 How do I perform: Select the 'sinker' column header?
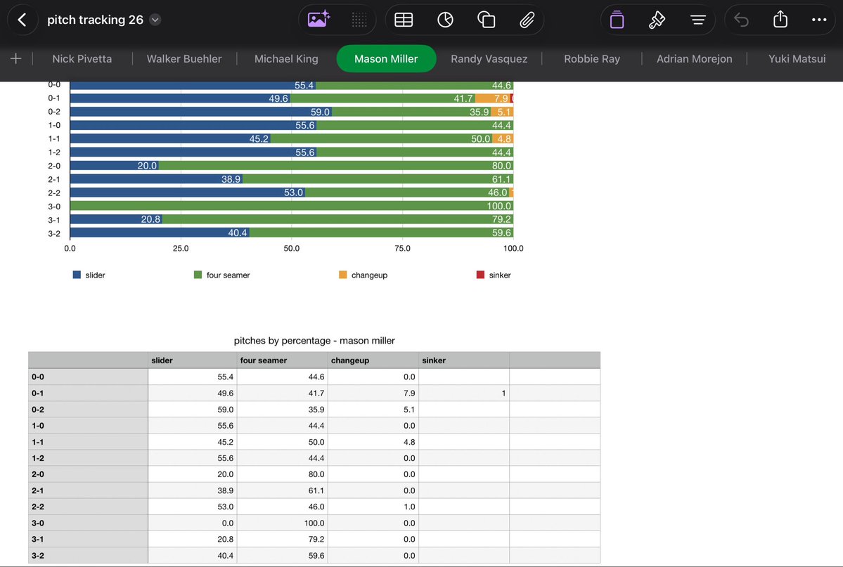point(464,360)
